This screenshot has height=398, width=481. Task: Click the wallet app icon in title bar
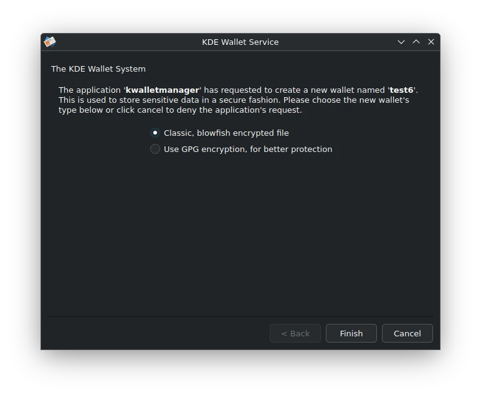point(50,42)
